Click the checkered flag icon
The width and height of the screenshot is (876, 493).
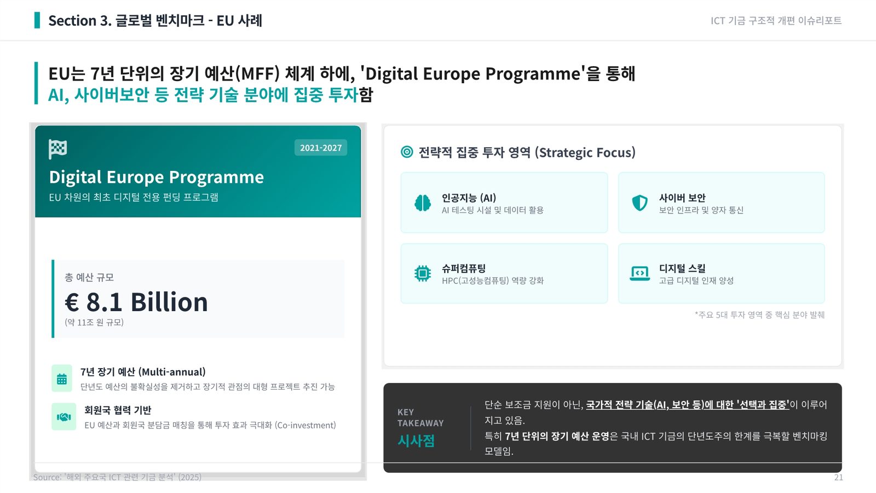57,148
